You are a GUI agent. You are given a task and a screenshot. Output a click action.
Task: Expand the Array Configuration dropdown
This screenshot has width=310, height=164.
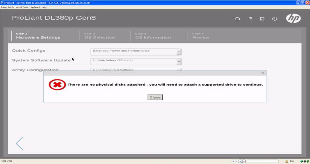click(179, 70)
